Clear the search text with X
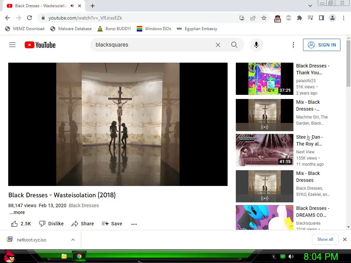Image resolution: width=351 pixels, height=263 pixels. pyautogui.click(x=218, y=45)
